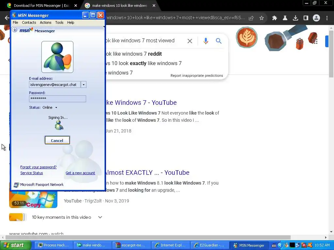The height and width of the screenshot is (250, 334).
Task: Open the Windows start button
Action: coord(15,245)
